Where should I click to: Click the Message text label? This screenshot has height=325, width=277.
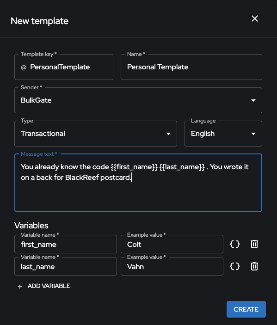(x=39, y=154)
